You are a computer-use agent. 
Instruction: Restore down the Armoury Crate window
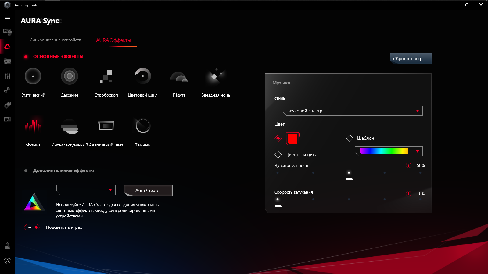click(467, 5)
